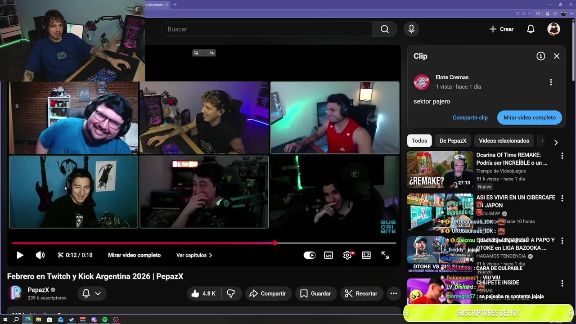Screen dimensions: 576x324
Task: Open YouTube notifications bell
Action: pyautogui.click(x=531, y=29)
